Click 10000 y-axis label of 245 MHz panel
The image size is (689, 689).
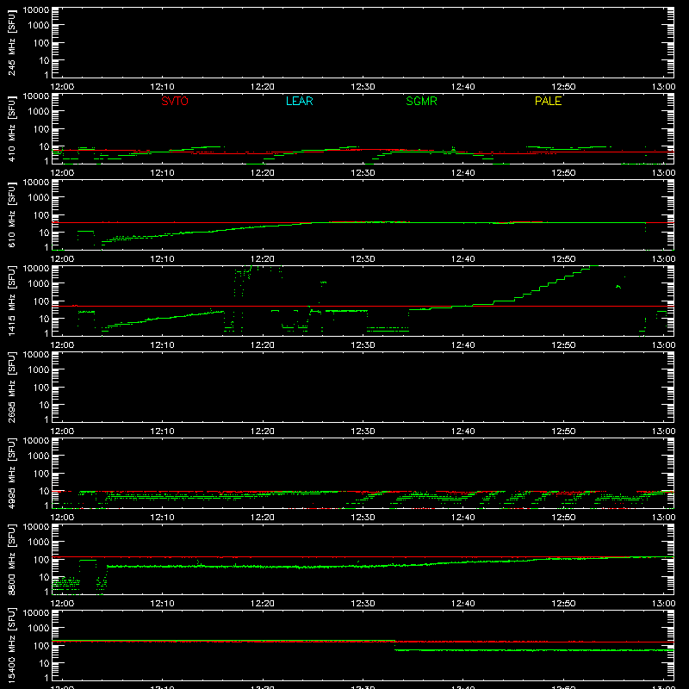[x=36, y=10]
